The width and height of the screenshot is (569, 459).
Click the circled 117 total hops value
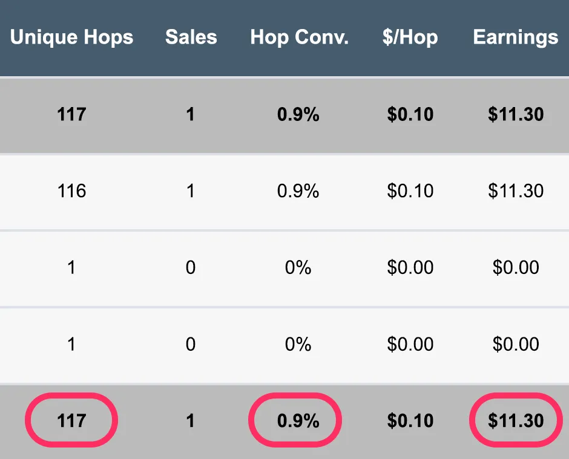(x=71, y=420)
